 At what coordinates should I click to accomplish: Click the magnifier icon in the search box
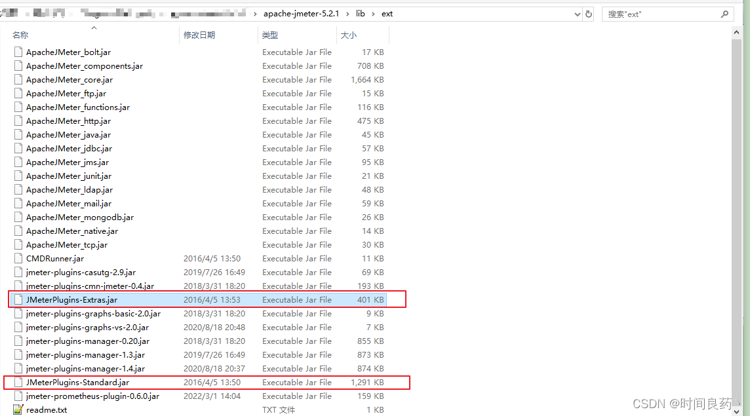tap(724, 14)
